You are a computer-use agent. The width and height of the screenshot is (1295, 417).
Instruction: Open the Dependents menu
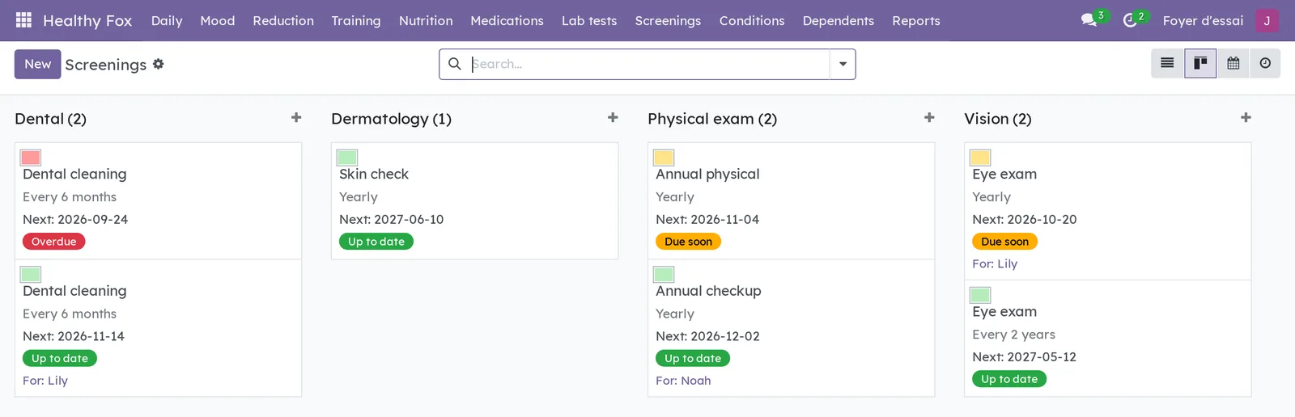point(839,21)
